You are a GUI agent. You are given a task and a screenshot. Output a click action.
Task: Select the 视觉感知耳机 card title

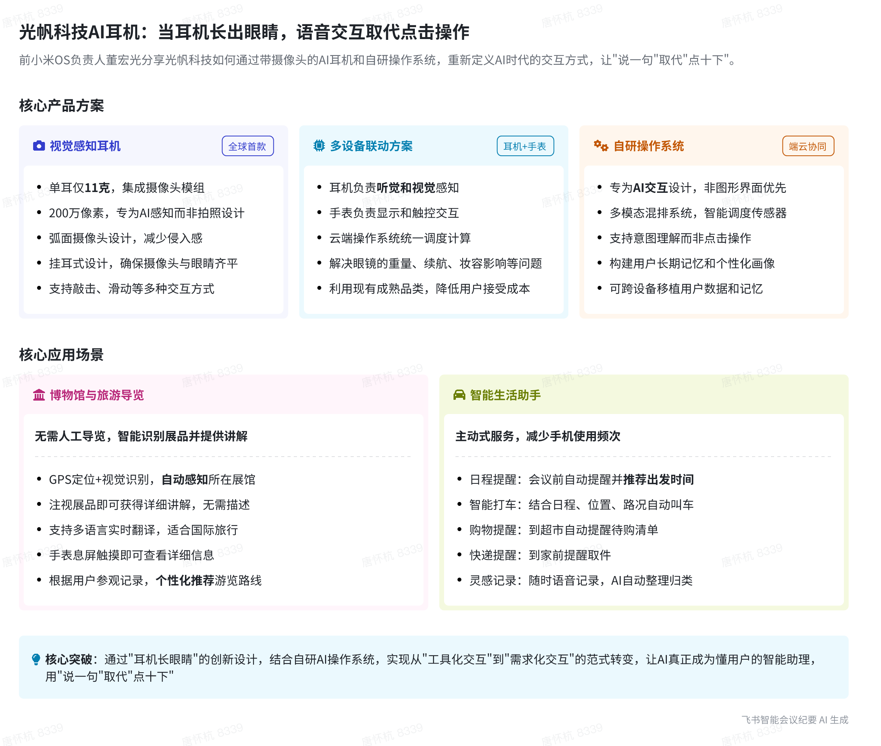click(85, 146)
